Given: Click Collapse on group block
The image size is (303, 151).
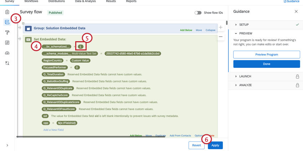Looking at the screenshot, I should (210, 30).
